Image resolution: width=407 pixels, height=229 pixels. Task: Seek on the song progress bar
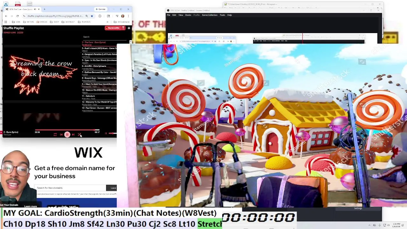tap(67, 130)
